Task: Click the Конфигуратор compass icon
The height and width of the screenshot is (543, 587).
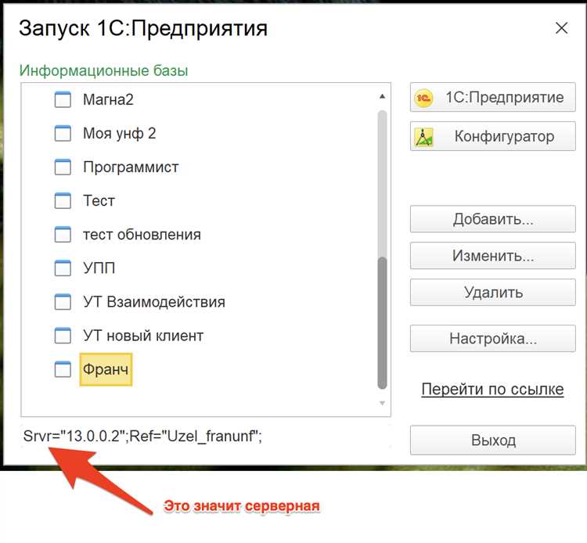Action: tap(423, 137)
